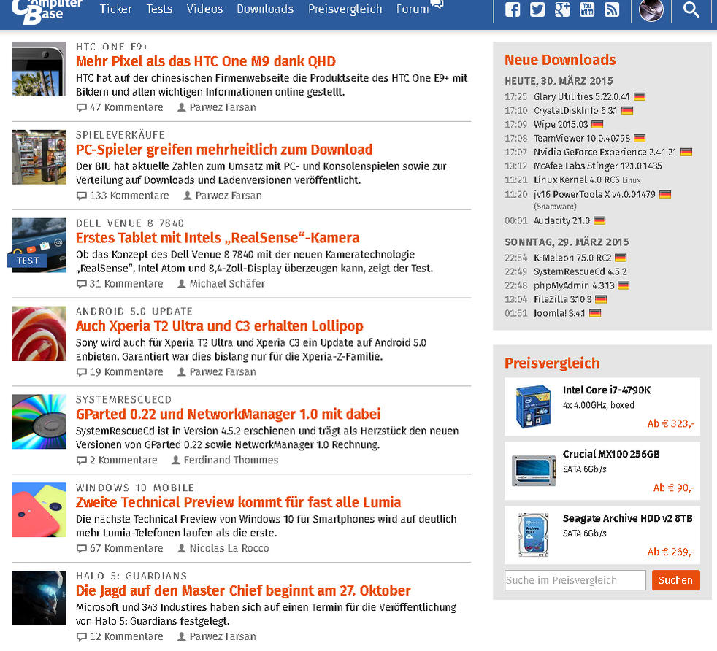Screen dimensions: 717x651
Task: Open Erstes Tablet mit Intels RealSense-Kamera
Action: (x=217, y=238)
